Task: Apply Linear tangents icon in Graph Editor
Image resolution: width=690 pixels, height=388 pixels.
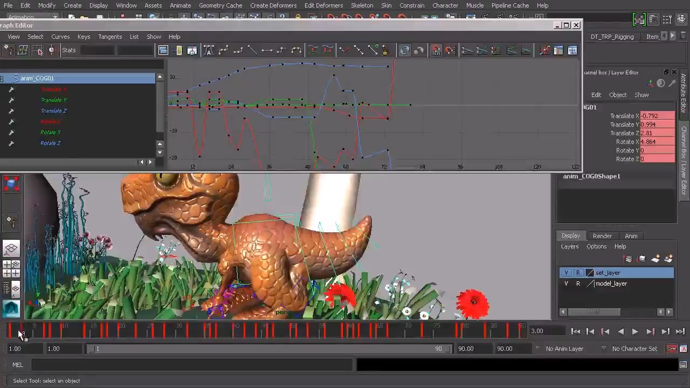Action: (x=252, y=50)
